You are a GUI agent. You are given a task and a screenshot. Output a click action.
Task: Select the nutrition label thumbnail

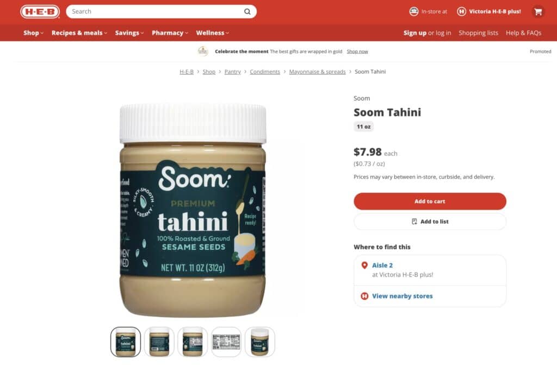[226, 342]
